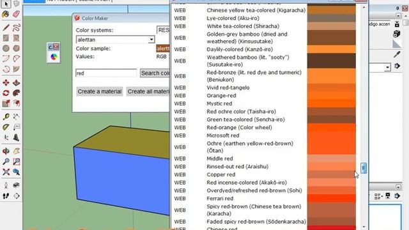Select the Polygon tool
The height and width of the screenshot is (230, 409).
pyautogui.click(x=16, y=49)
